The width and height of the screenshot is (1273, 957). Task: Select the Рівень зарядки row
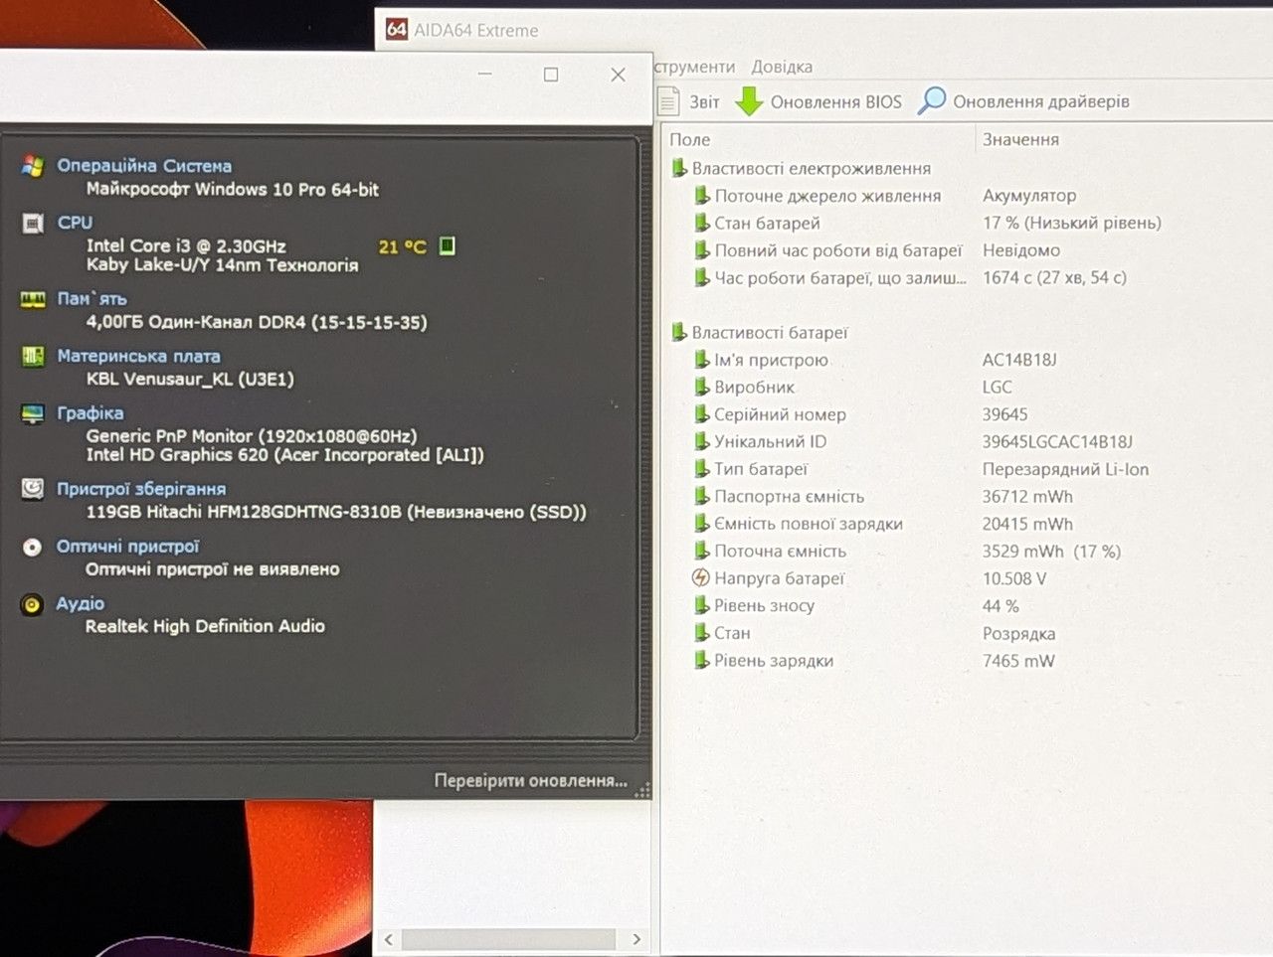[x=967, y=661]
